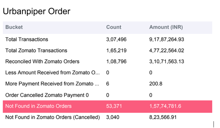Click count value 1,65,219

116,51
